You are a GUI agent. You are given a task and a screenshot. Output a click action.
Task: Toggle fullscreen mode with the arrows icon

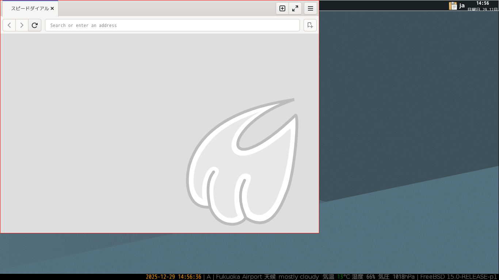click(x=295, y=8)
